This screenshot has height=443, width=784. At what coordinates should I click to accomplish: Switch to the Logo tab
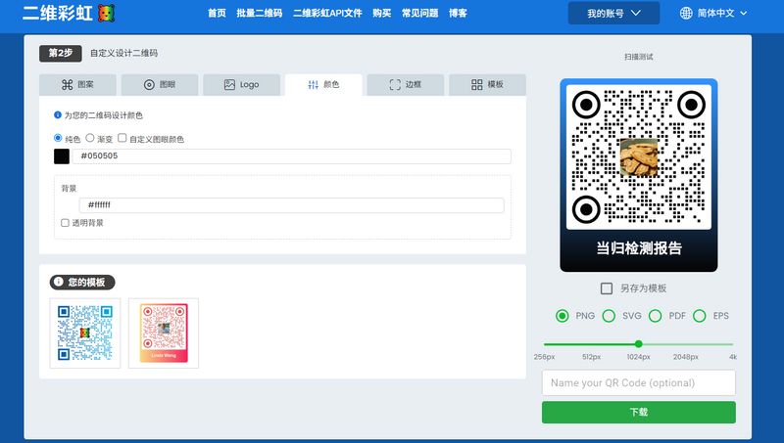click(x=241, y=85)
